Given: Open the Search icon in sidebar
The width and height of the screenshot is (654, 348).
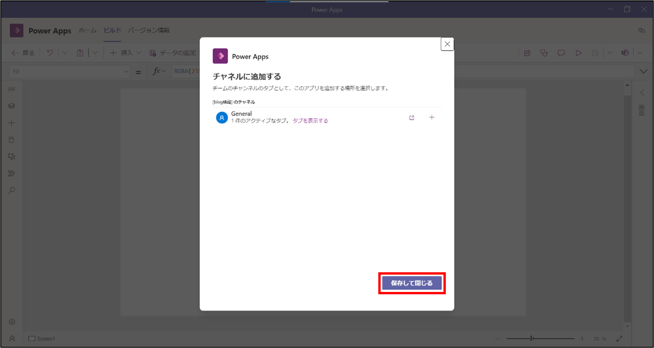Looking at the screenshot, I should click(x=12, y=190).
